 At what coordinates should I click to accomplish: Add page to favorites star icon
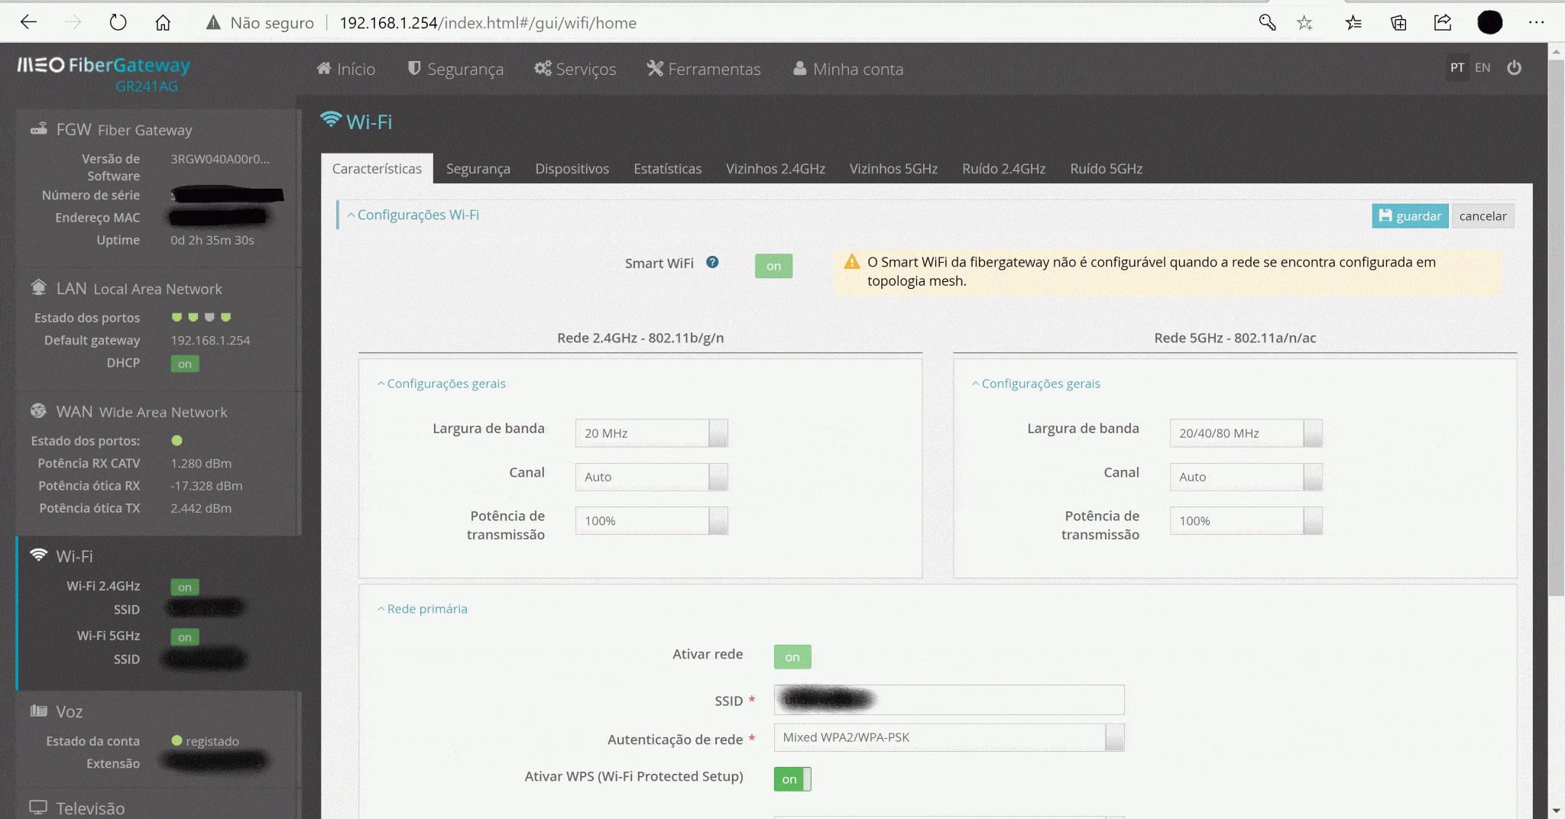pos(1304,23)
